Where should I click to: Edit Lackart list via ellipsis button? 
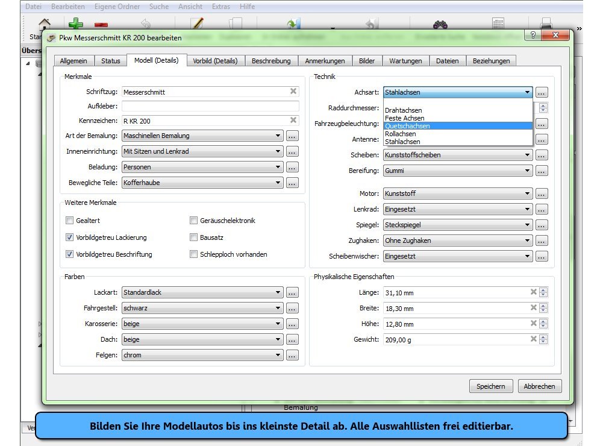[292, 292]
